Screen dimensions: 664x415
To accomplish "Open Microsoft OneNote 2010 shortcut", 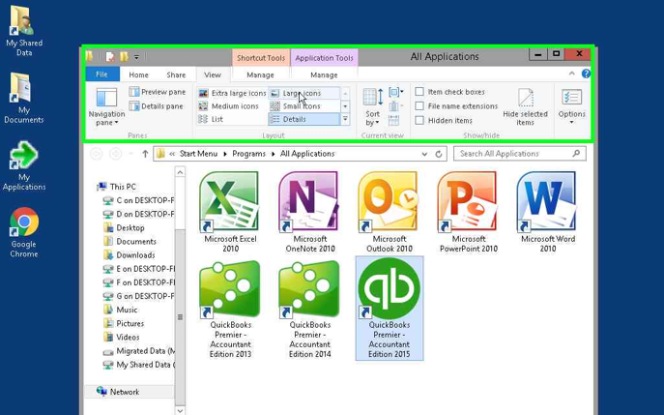I will (309, 212).
